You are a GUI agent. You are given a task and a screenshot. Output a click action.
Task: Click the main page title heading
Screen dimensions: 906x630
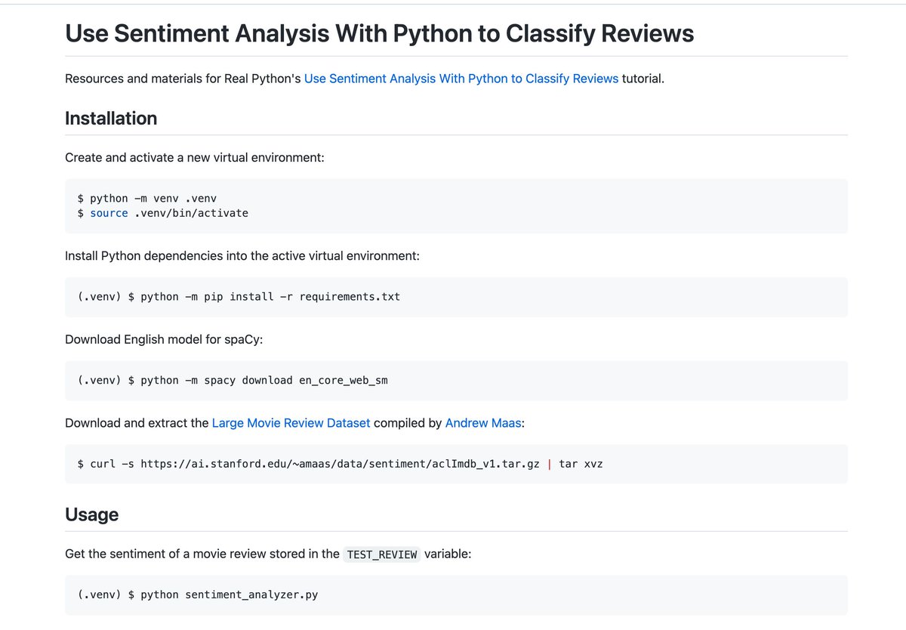379,33
